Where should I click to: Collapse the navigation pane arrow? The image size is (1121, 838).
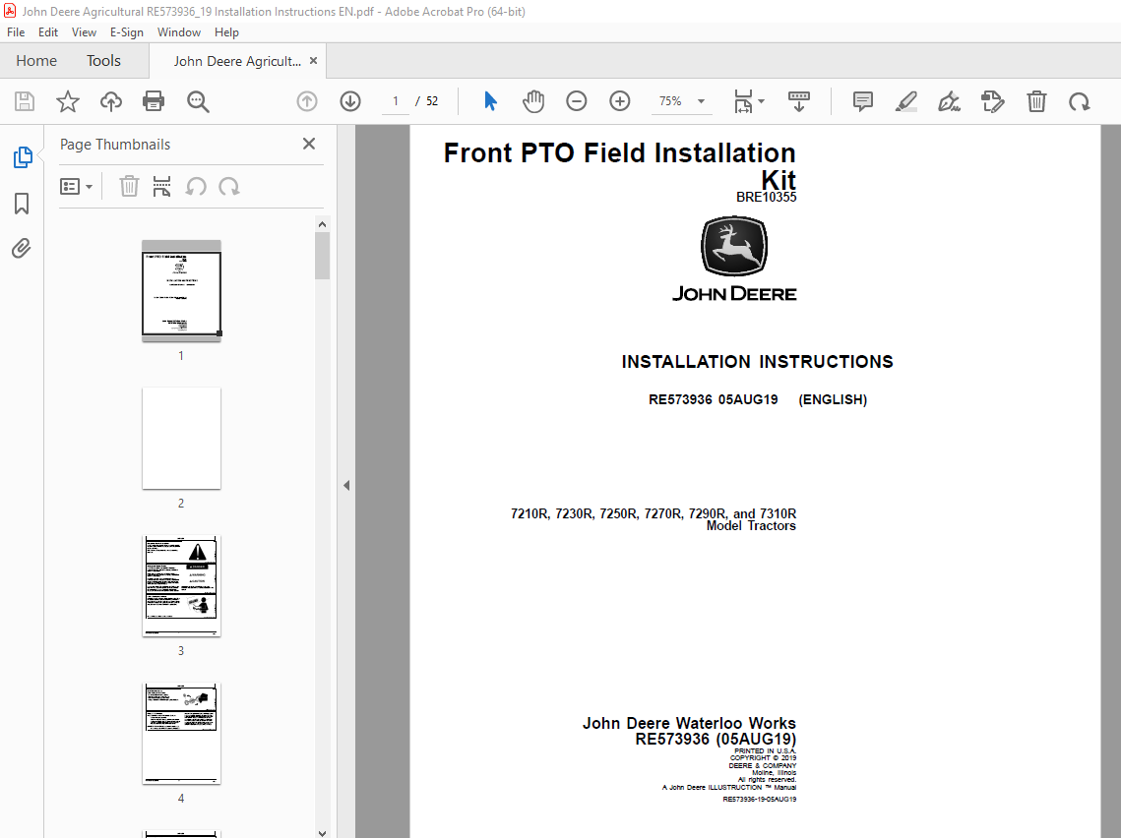[346, 486]
